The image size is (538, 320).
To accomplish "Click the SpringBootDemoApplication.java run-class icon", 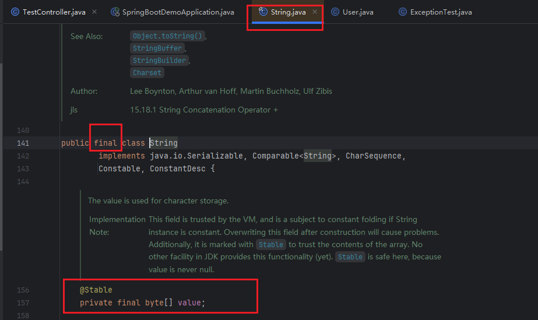I will [115, 12].
